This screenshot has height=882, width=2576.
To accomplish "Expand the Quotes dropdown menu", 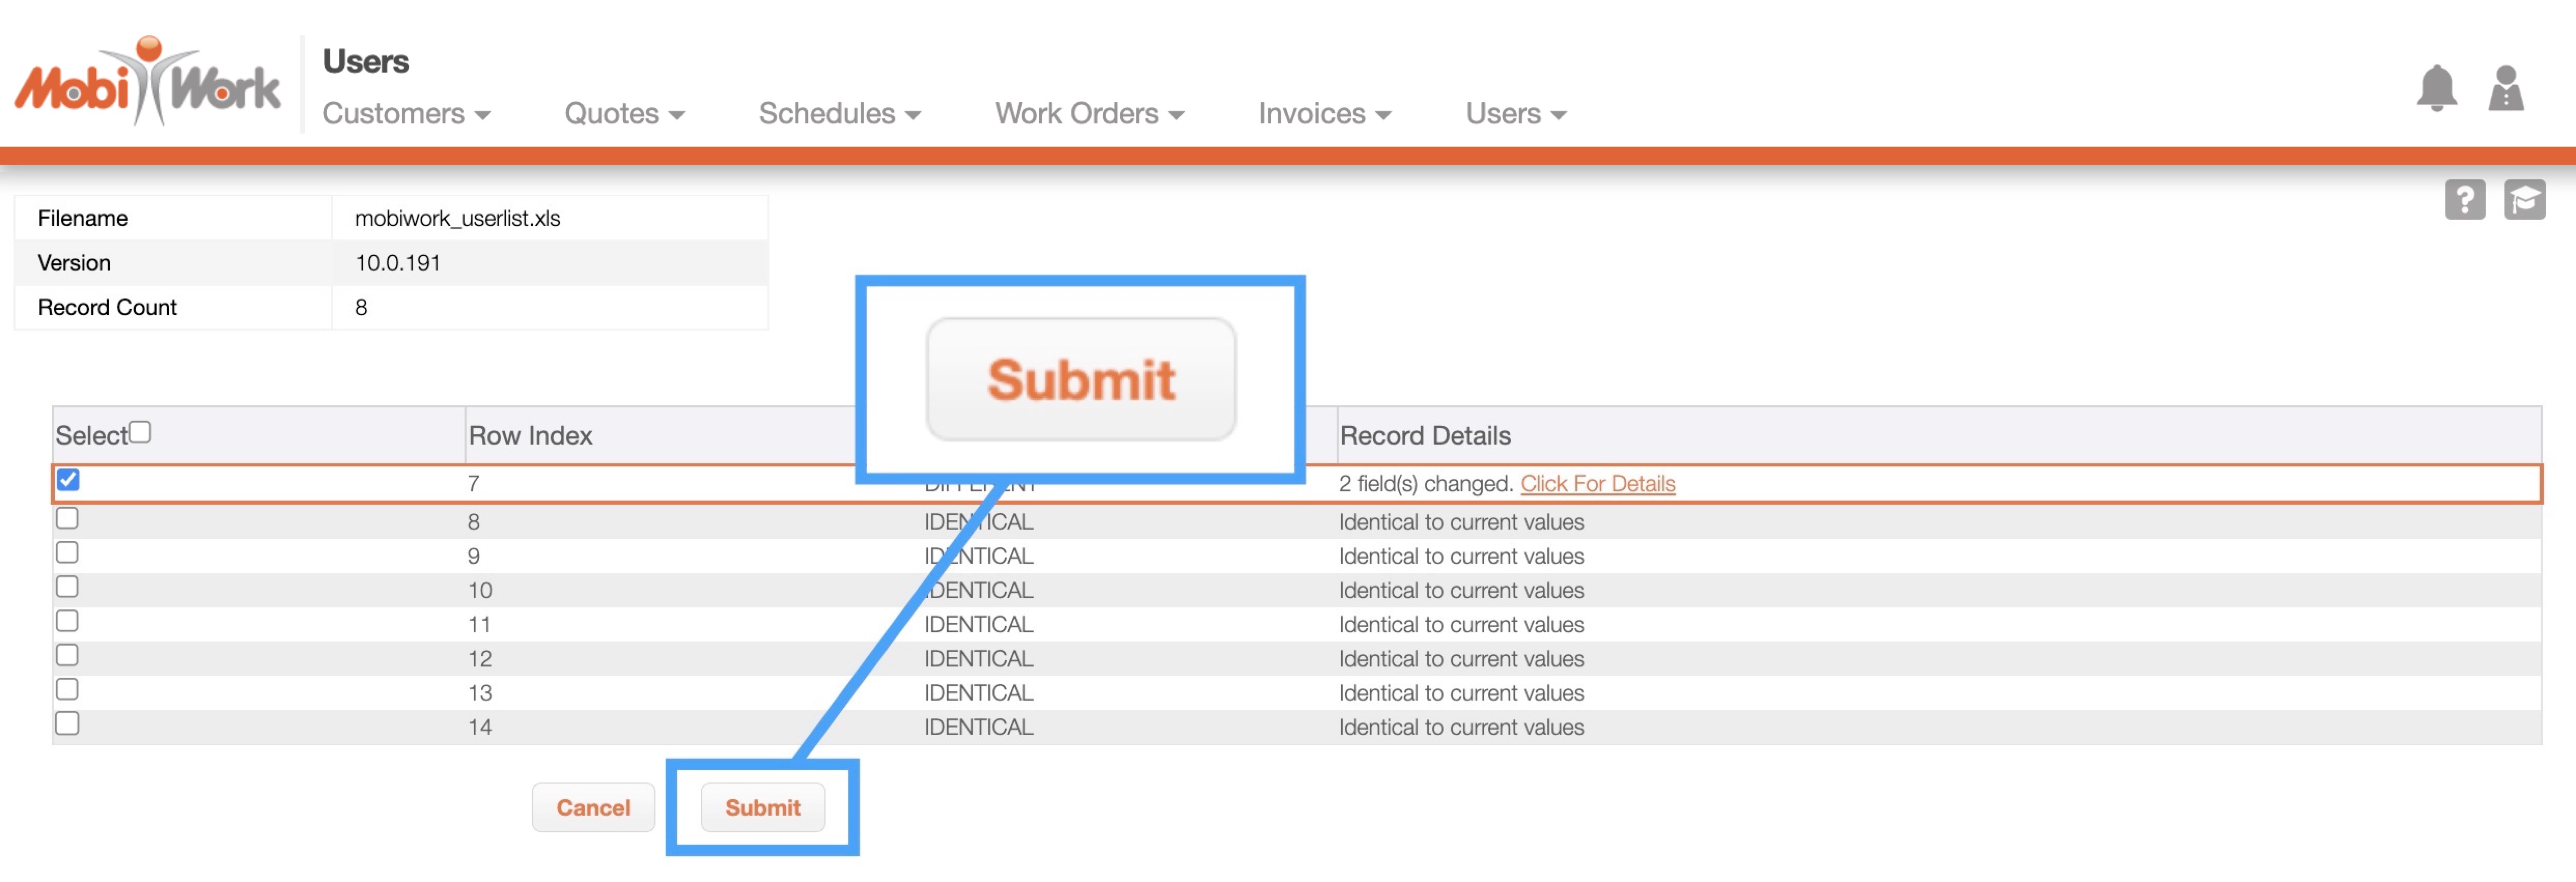I will pyautogui.click(x=624, y=114).
